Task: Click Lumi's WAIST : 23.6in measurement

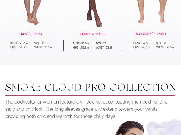Action: click(x=104, y=47)
